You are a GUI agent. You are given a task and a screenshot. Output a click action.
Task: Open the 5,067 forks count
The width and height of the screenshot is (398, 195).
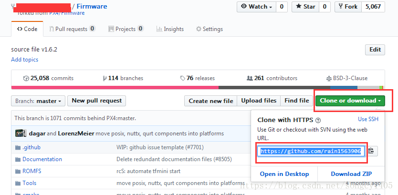point(373,7)
